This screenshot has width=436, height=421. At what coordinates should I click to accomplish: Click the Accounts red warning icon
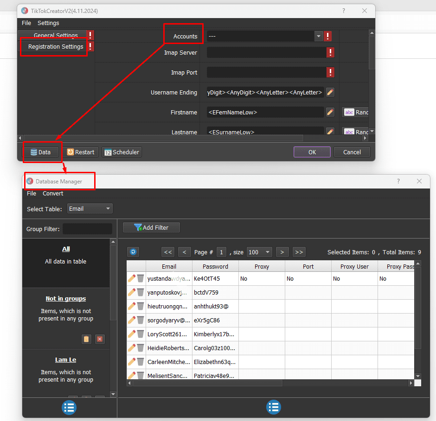coord(327,36)
